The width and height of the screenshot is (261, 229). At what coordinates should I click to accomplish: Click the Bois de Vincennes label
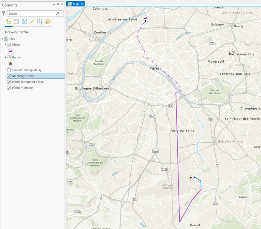click(x=215, y=92)
